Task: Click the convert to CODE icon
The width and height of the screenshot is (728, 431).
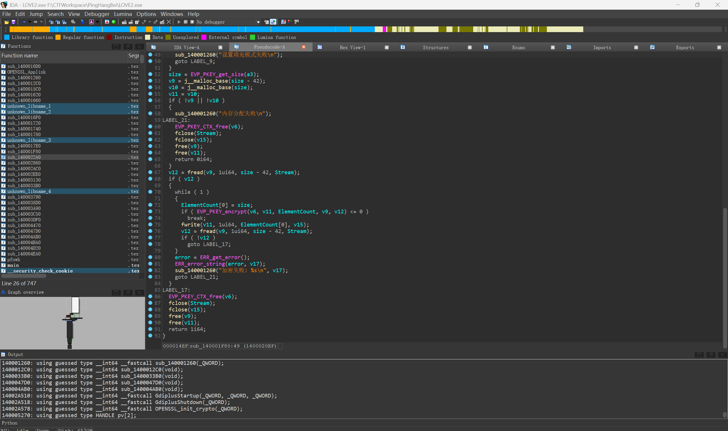Action: click(124, 22)
